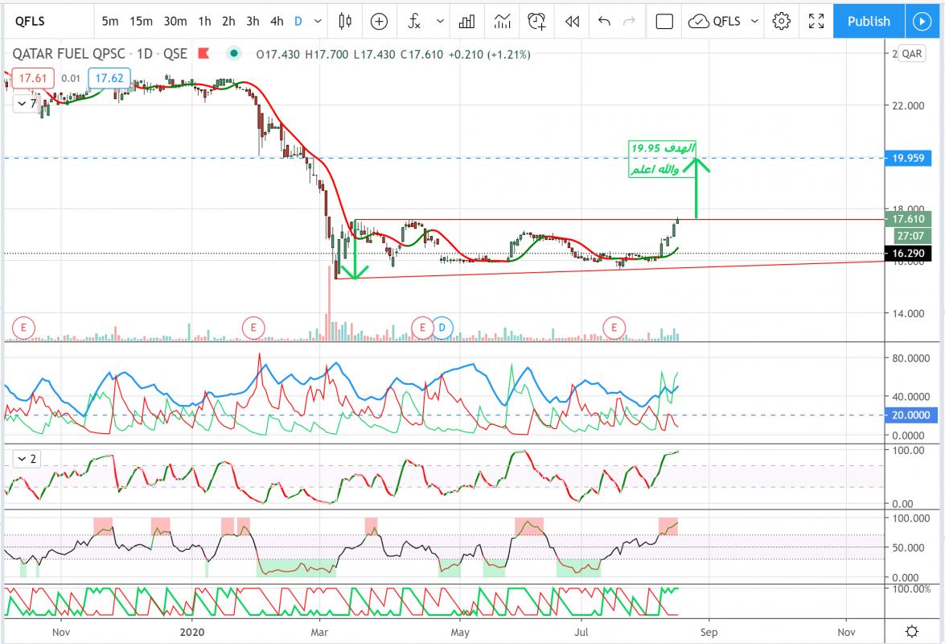Select the green 17.610 current price label
945x644 pixels.
pos(908,219)
